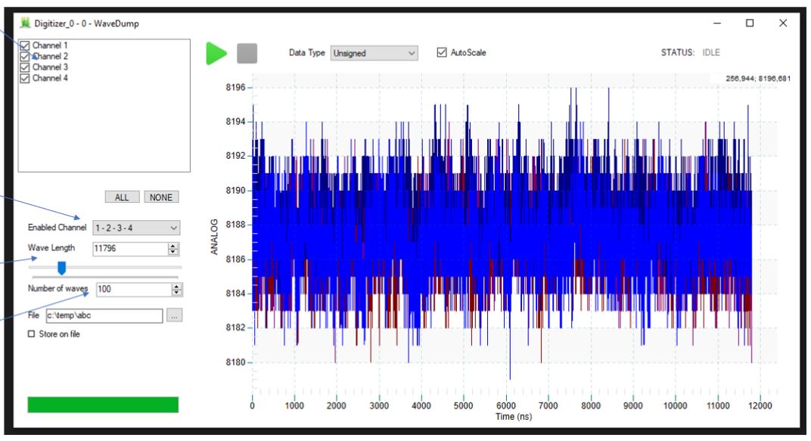This screenshot has height=441, width=811.
Task: Decrease Number of waves with down arrow
Action: (x=177, y=293)
